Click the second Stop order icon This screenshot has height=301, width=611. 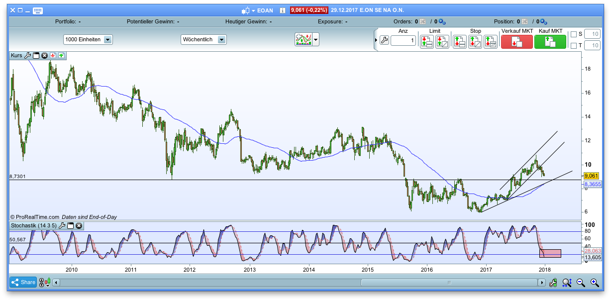pyautogui.click(x=475, y=42)
